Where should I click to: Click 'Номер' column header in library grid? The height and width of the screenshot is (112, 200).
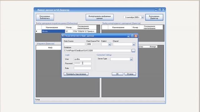(x=69, y=27)
